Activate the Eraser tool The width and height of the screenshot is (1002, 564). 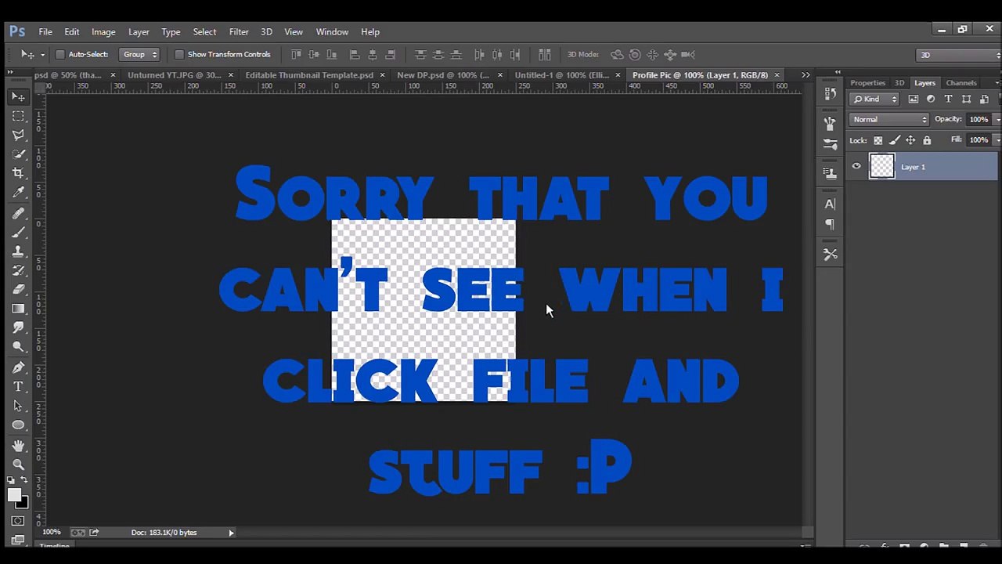point(18,289)
